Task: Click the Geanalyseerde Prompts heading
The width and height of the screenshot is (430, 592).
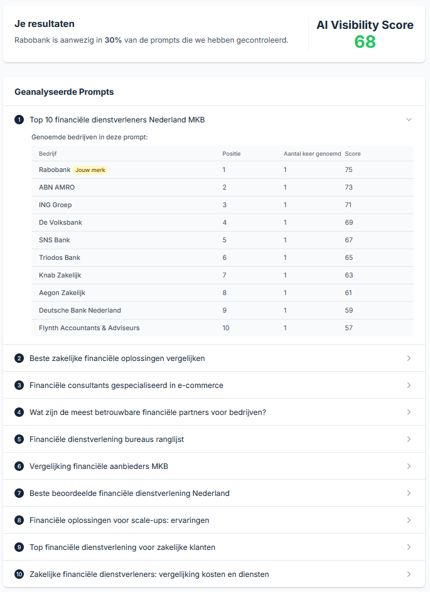Action: pos(64,92)
